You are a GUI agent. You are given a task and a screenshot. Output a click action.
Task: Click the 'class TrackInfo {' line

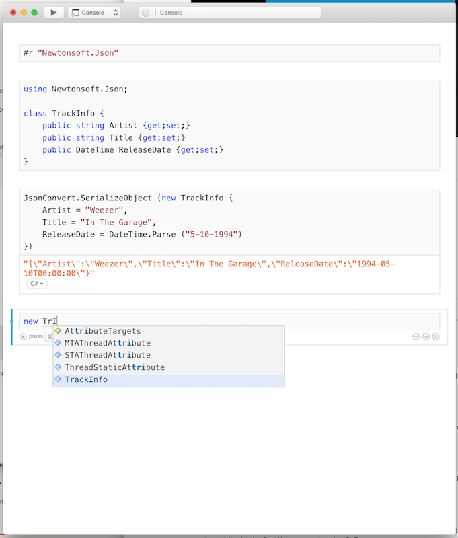64,114
